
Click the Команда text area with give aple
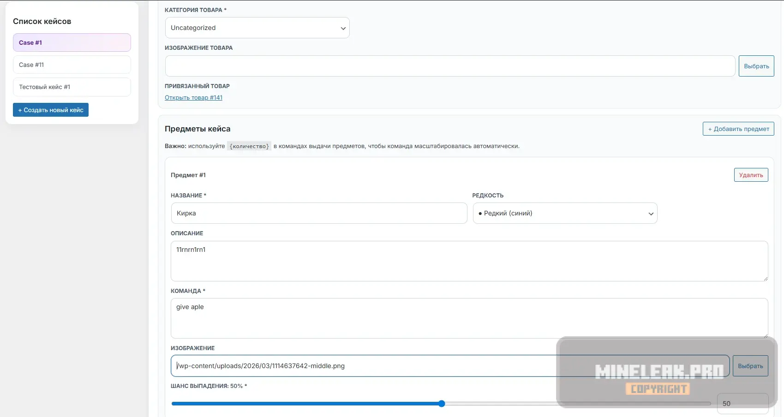(x=469, y=318)
